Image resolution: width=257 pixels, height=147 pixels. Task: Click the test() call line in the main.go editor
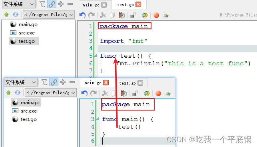129,127
